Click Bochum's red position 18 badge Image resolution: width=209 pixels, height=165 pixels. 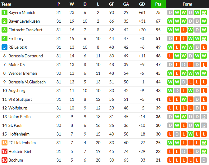tap(4, 160)
